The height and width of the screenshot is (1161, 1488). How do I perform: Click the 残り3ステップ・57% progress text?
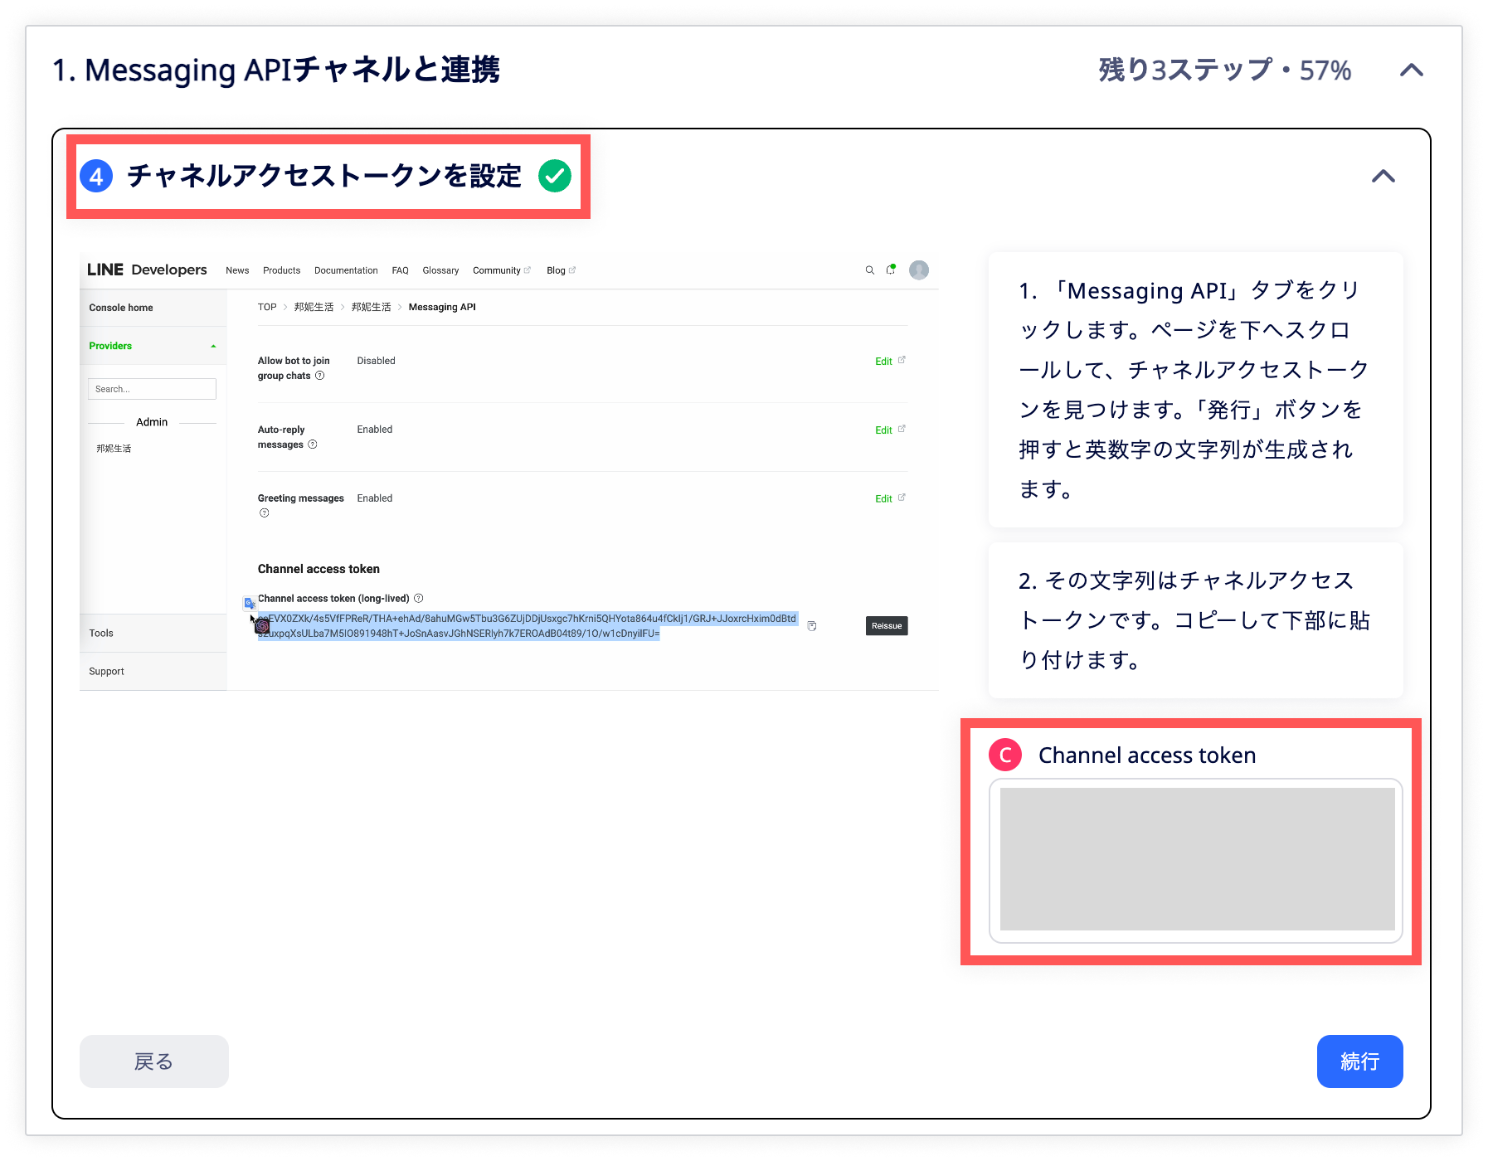tap(1225, 70)
